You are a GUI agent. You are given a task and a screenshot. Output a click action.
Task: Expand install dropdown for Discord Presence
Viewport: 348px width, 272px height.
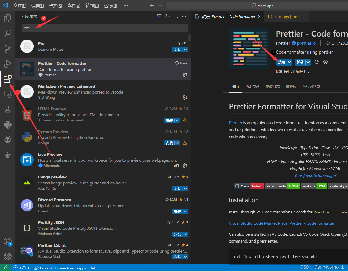(185, 211)
